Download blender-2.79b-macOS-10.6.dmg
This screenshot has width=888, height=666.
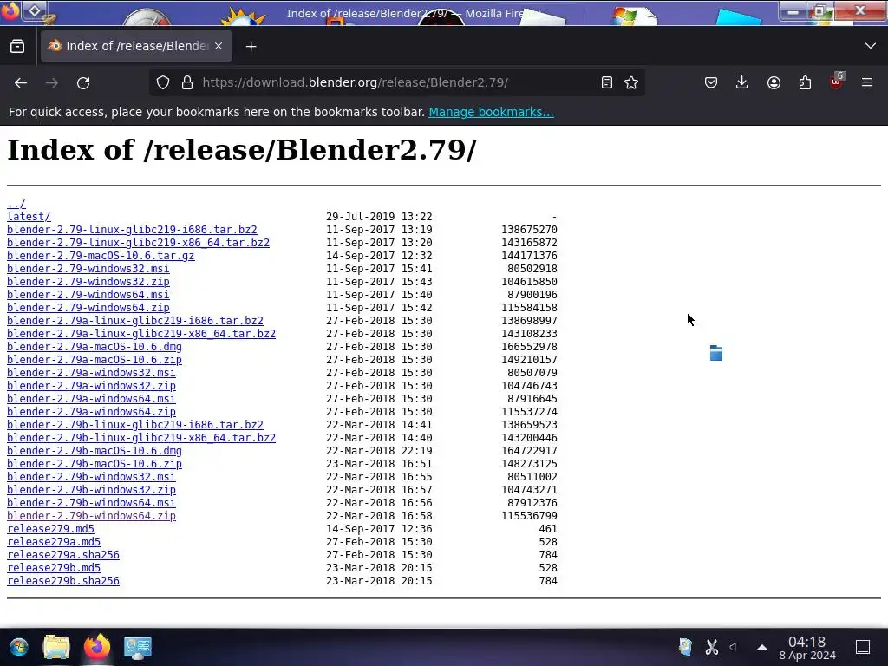94,451
